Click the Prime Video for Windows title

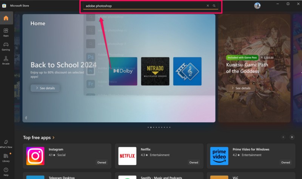[x=251, y=149]
